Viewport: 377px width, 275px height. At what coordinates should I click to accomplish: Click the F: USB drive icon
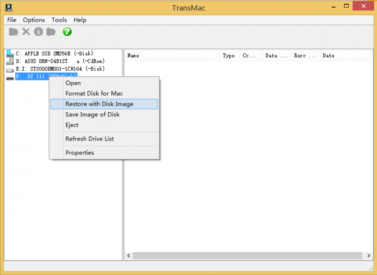(10, 78)
